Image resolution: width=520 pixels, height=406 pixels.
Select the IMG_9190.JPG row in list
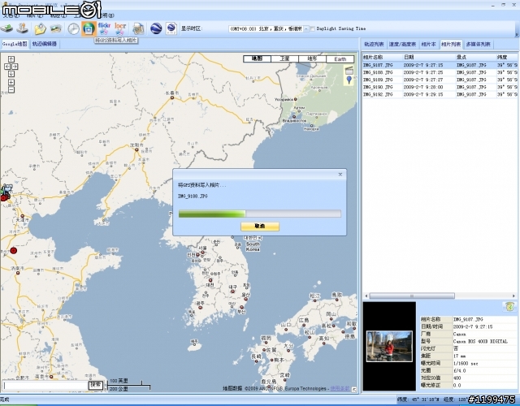click(x=440, y=87)
